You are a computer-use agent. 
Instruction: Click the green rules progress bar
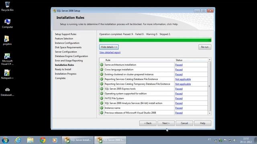coord(155,40)
